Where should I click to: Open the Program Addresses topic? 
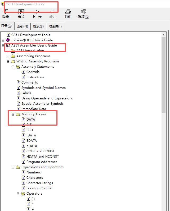[42, 162]
